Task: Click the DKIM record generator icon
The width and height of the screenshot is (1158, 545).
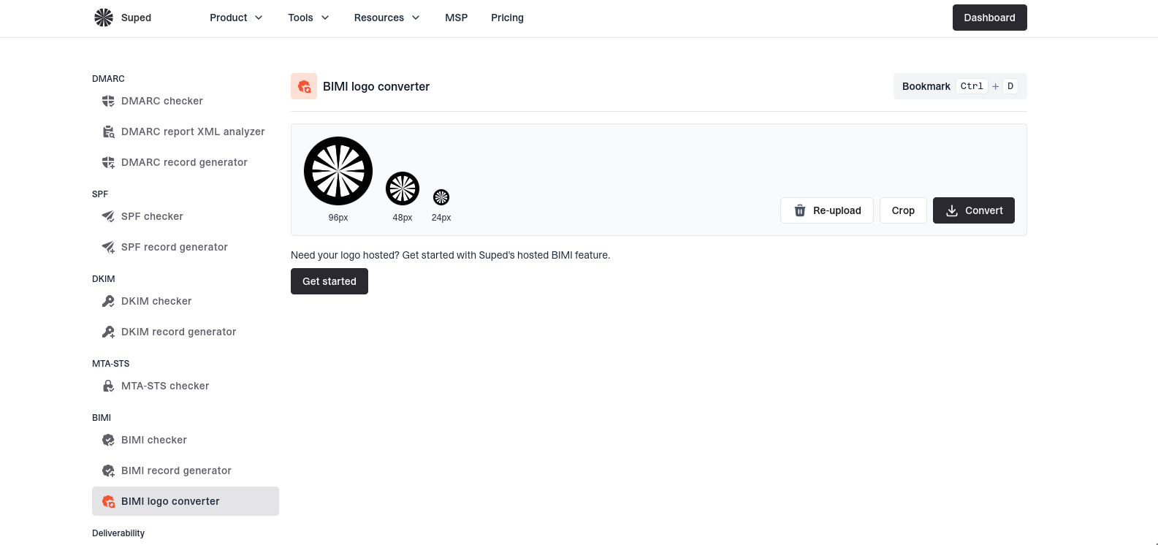Action: point(108,332)
